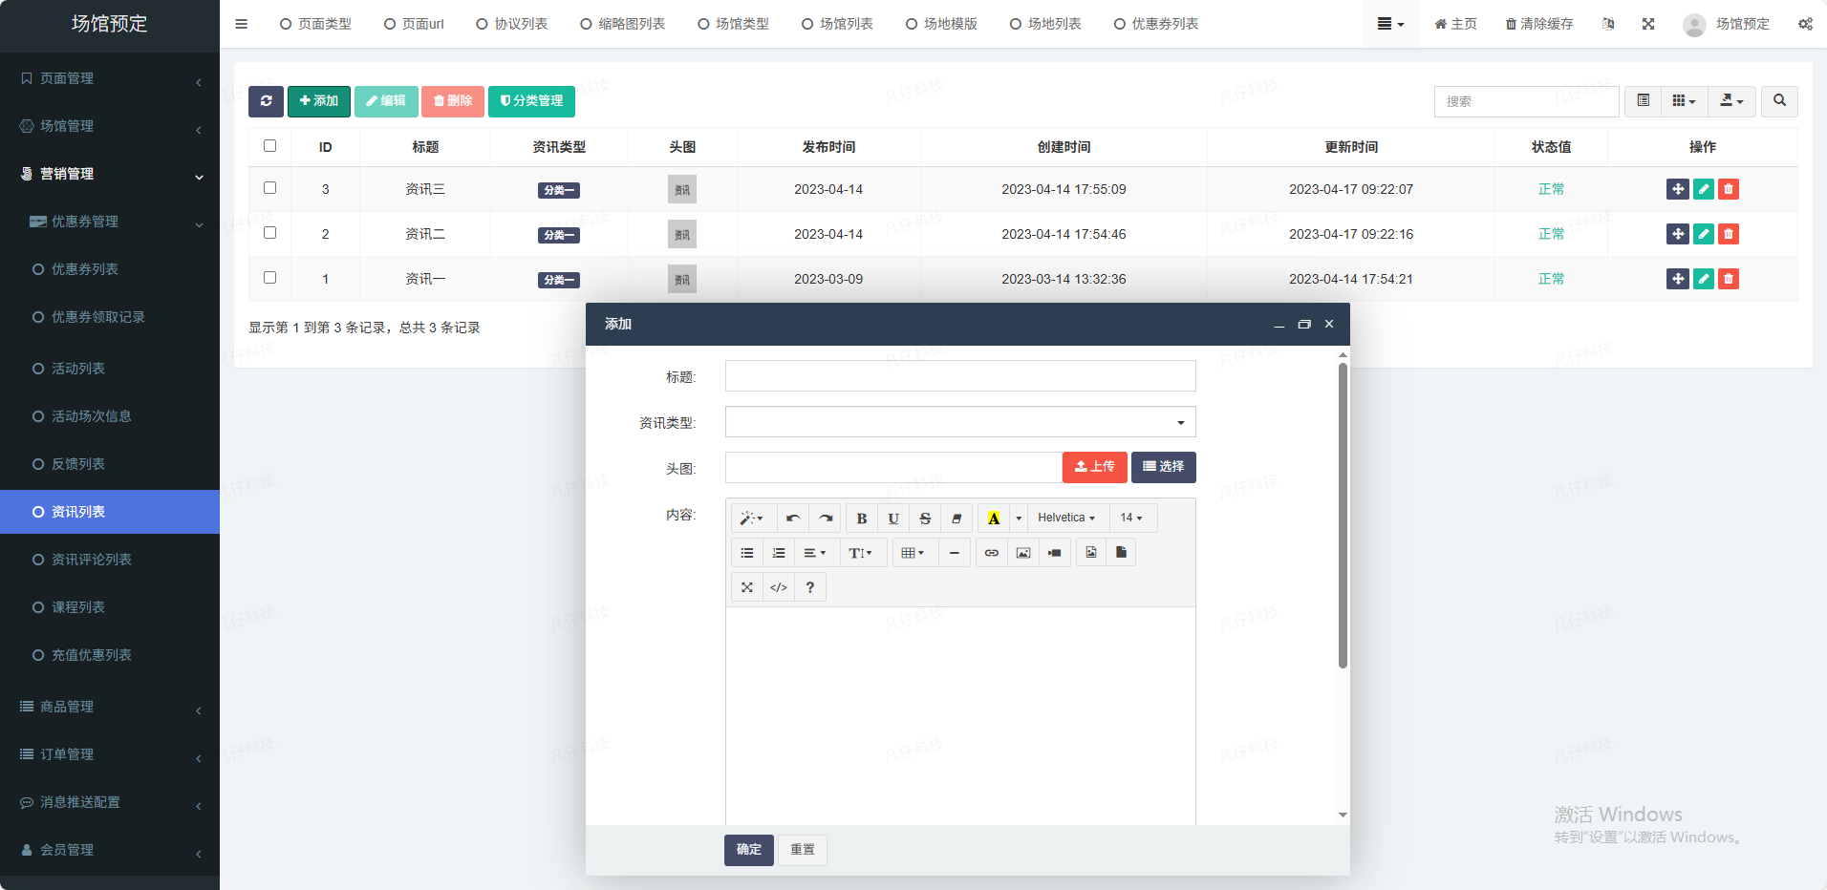Click the Strikethrough icon in editor
1827x890 pixels.
(925, 519)
